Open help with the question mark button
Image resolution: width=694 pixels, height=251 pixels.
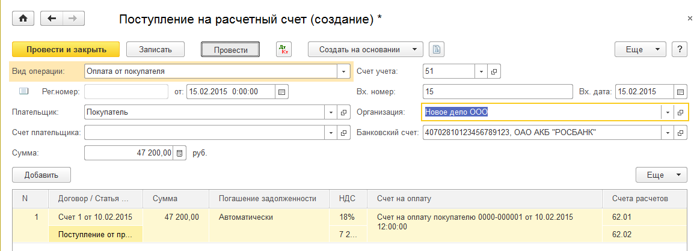coord(680,49)
